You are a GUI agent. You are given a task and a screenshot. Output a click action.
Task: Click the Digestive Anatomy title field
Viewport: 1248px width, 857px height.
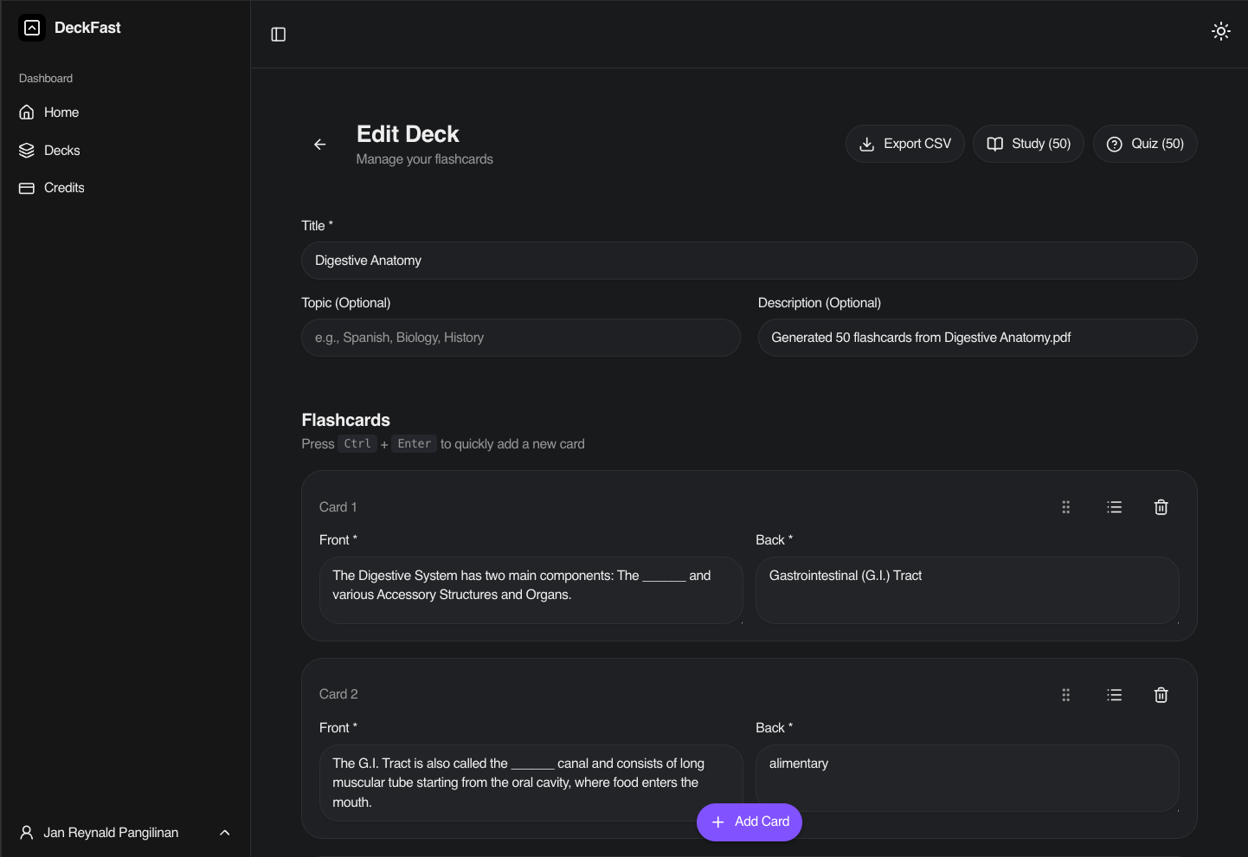[749, 261]
